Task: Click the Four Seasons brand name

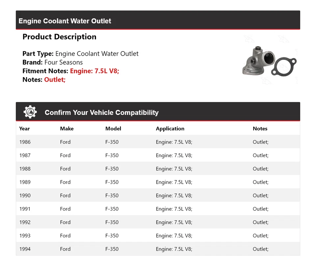Action: coord(64,62)
